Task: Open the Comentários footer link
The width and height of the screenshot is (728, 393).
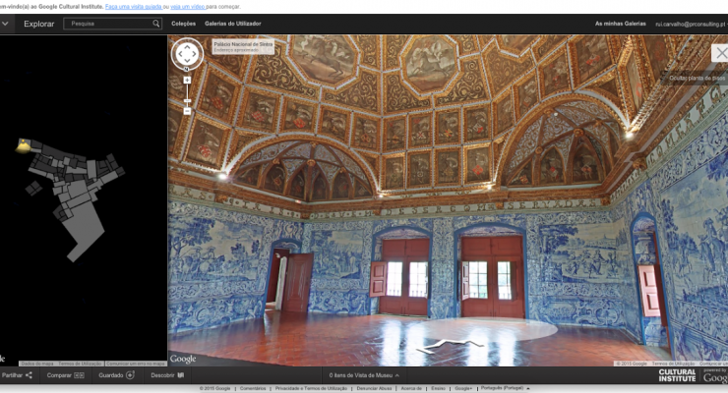Action: tap(253, 388)
